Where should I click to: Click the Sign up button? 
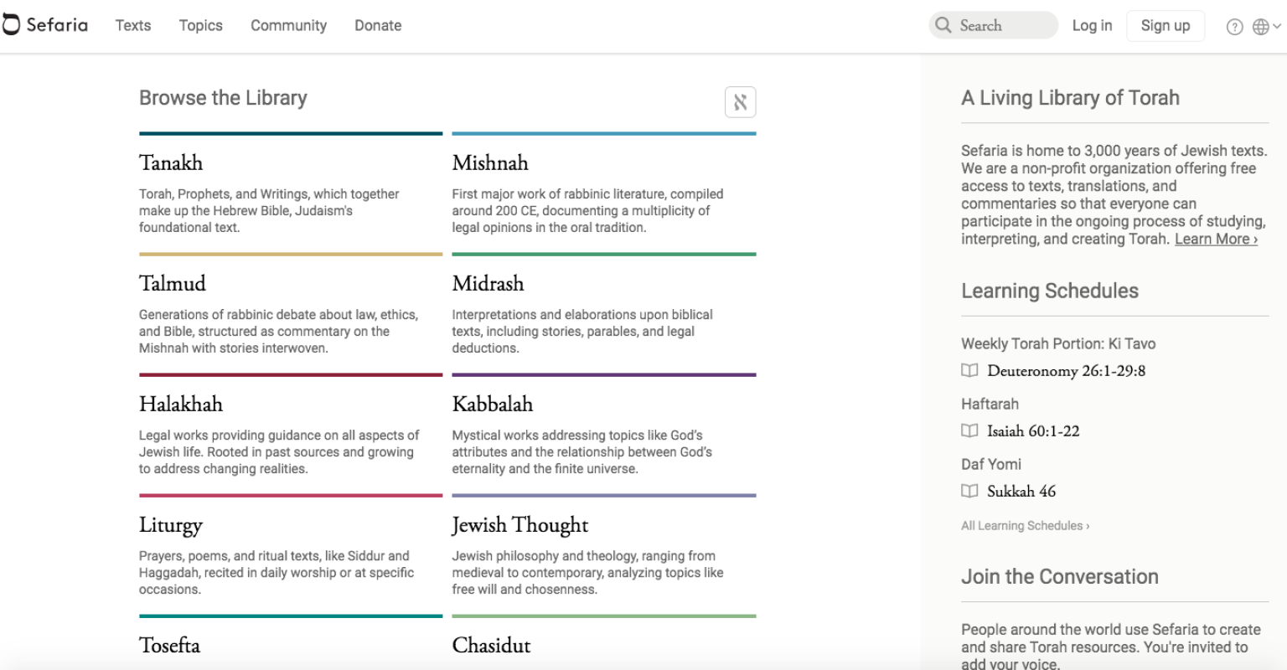[1165, 25]
